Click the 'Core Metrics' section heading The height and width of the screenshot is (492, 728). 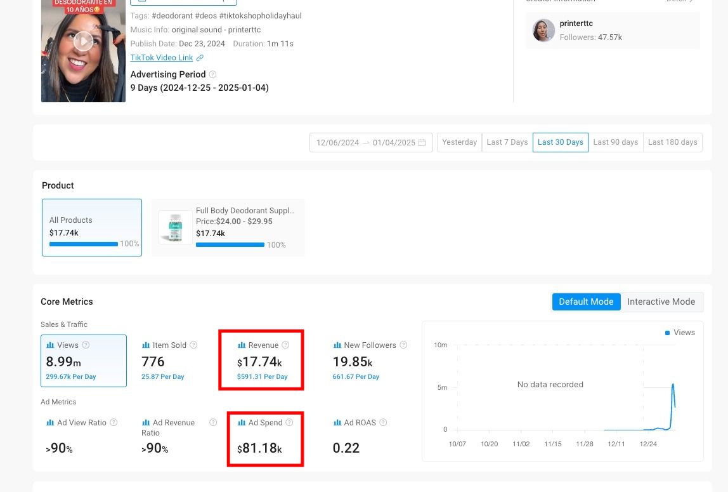(x=67, y=302)
